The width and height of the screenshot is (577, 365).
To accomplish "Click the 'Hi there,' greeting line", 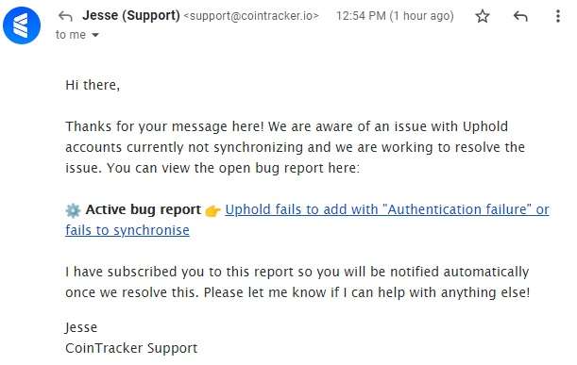I will pos(93,85).
